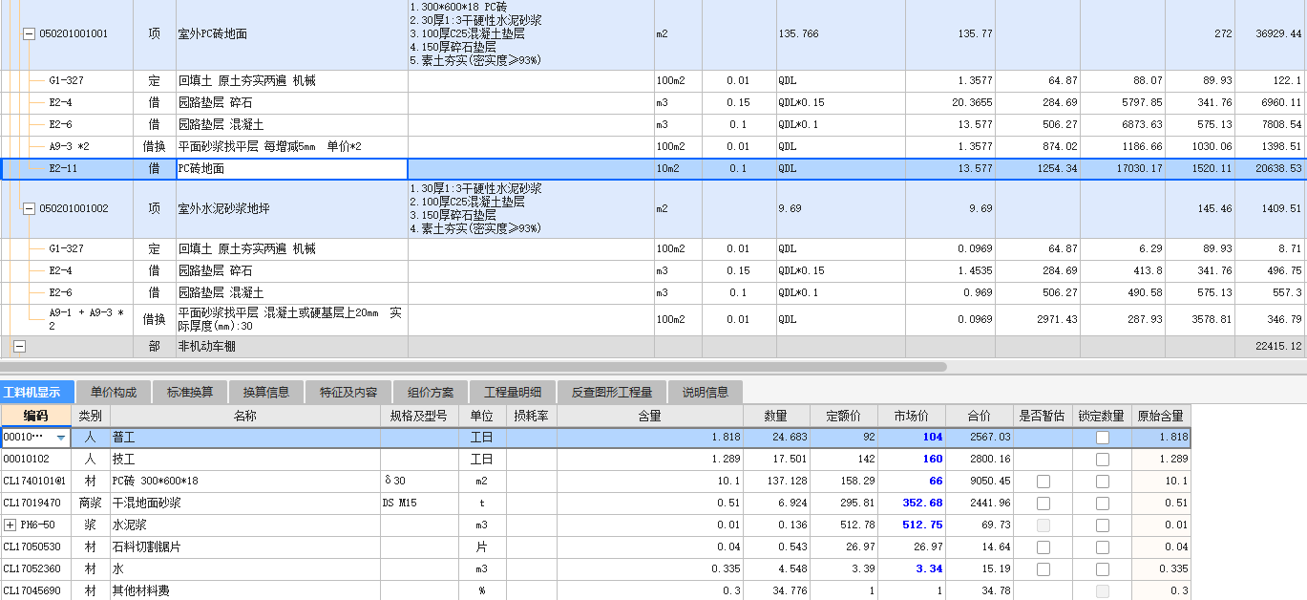Open the 标准换算 tab

190,392
